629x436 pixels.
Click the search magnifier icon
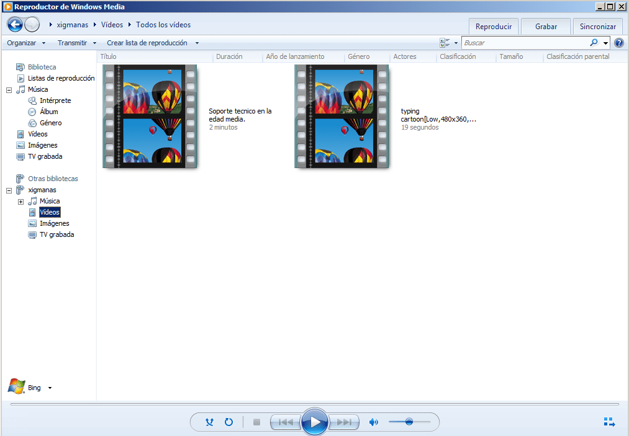[x=594, y=42]
